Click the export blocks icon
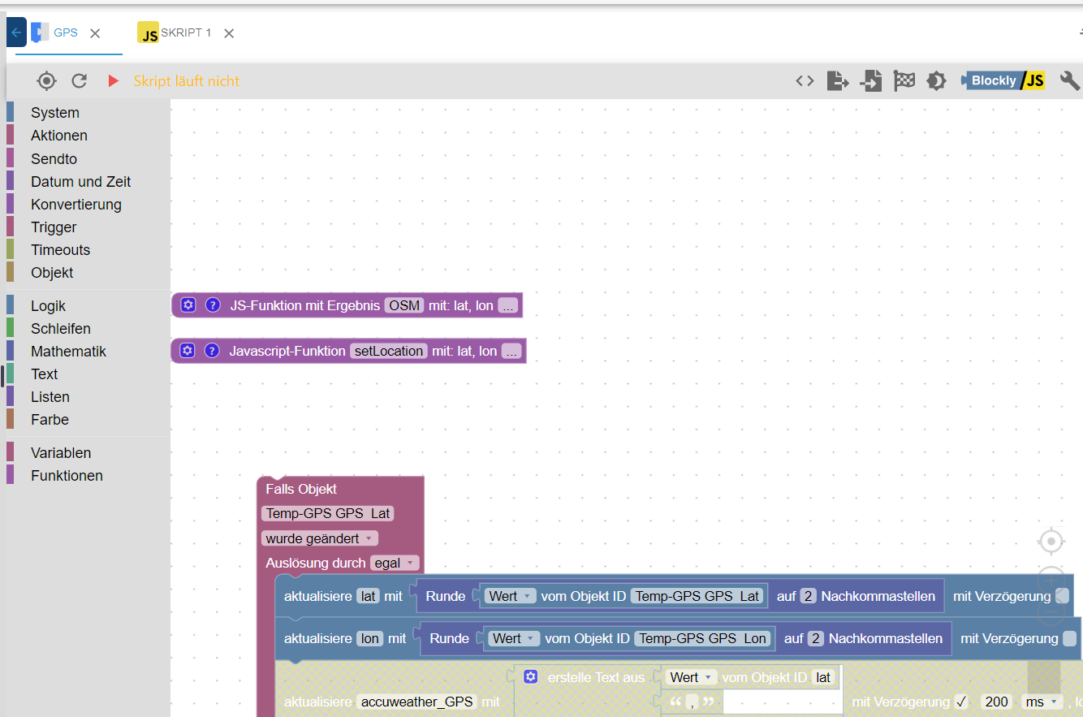This screenshot has height=717, width=1083. click(x=838, y=81)
